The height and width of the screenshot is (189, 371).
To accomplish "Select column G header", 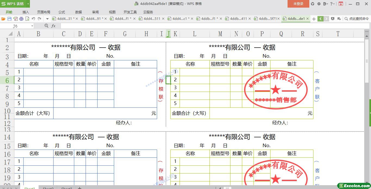I will pos(125,34).
